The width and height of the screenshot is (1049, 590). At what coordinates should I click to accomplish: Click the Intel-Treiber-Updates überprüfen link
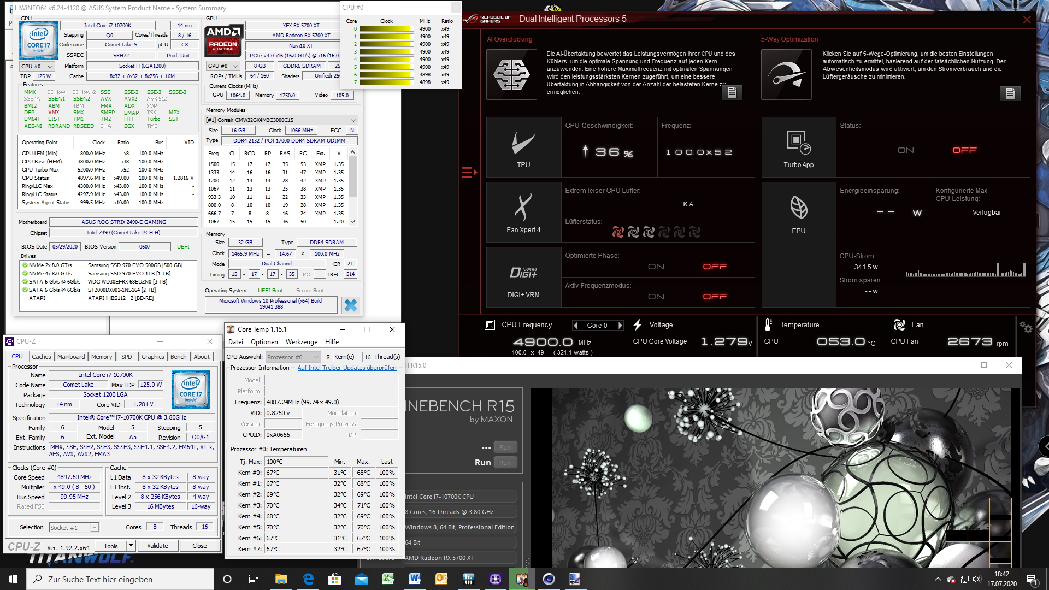tap(346, 368)
